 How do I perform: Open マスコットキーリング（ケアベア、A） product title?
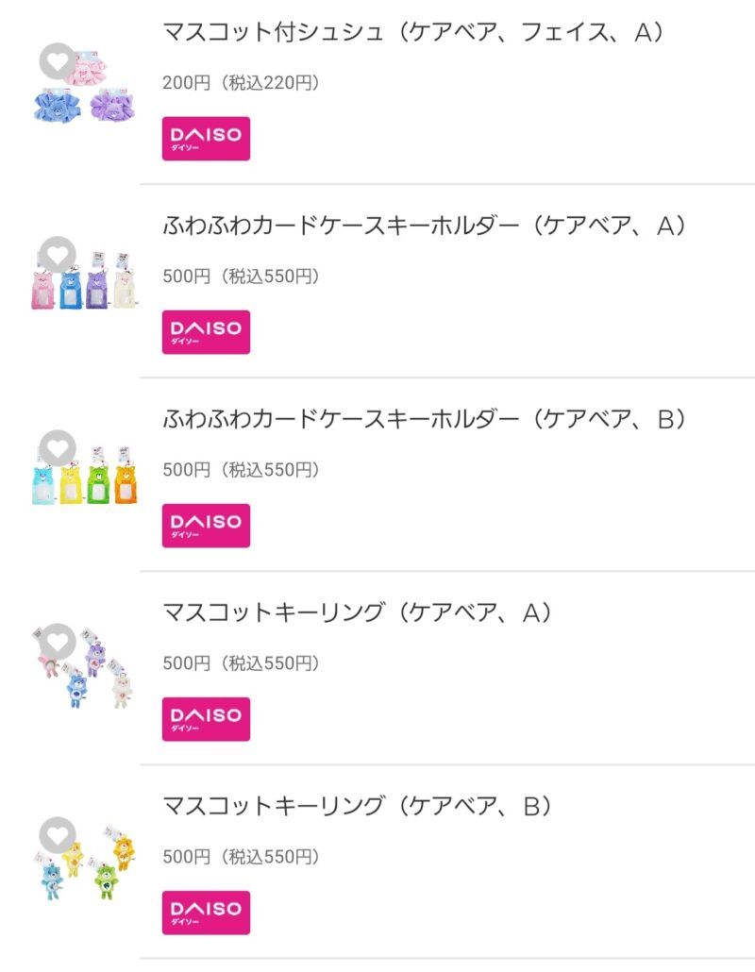click(357, 613)
